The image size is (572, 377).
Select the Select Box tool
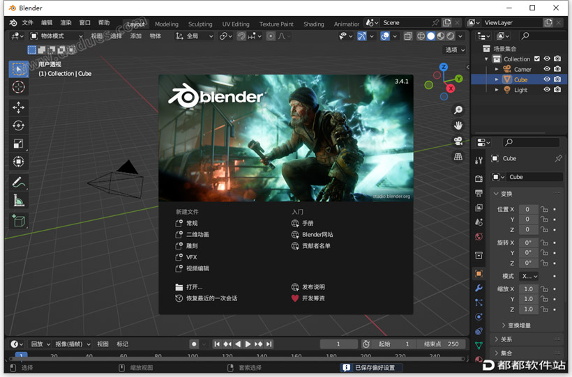tap(18, 69)
